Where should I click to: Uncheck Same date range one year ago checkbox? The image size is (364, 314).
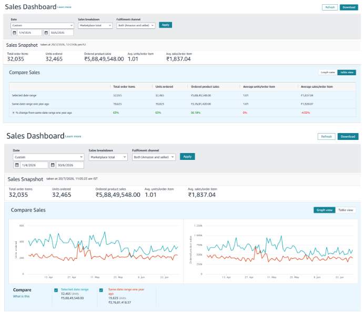coord(101,290)
